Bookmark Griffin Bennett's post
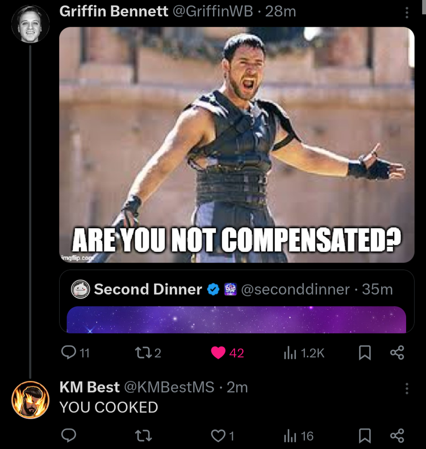Screen dimensions: 426x449 [365, 353]
